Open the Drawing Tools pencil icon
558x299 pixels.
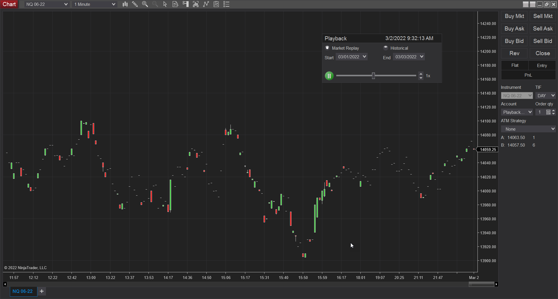click(x=135, y=4)
